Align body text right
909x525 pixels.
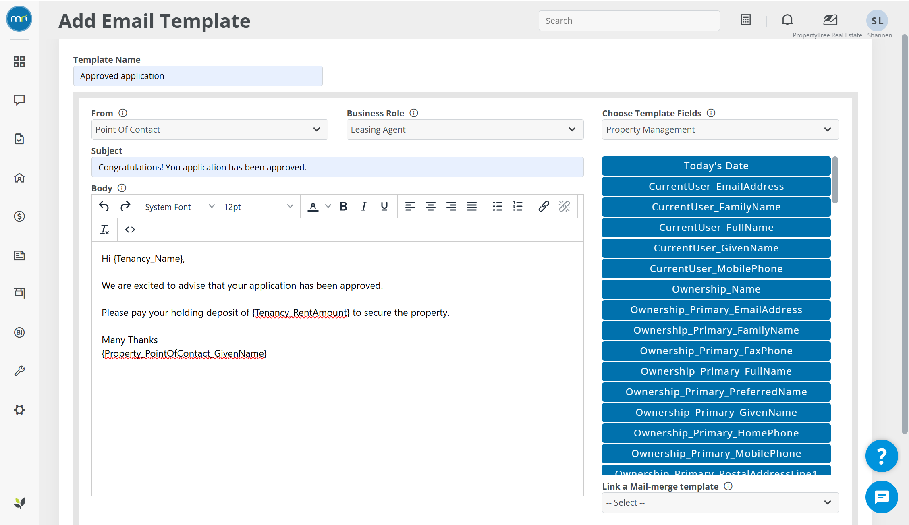tap(451, 206)
